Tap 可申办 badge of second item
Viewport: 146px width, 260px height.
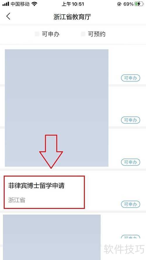coord(131,120)
